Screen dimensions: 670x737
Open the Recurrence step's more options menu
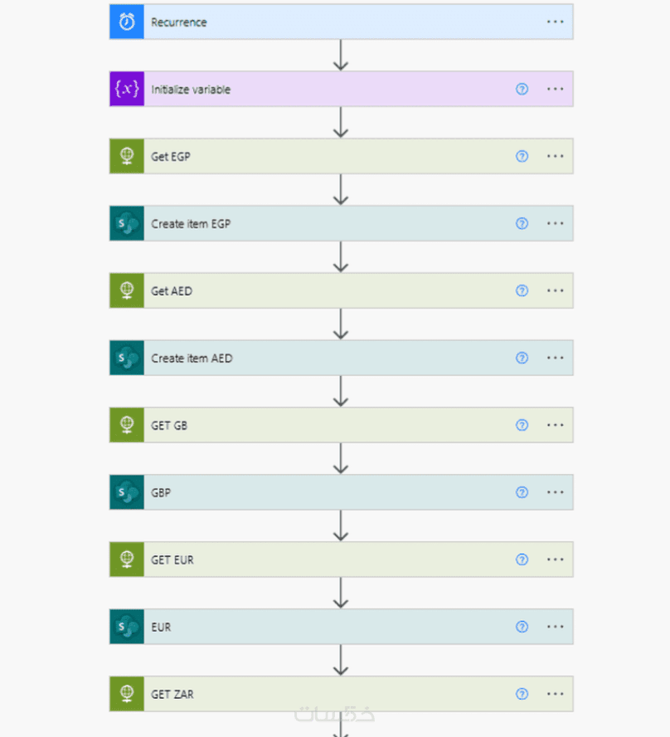556,22
